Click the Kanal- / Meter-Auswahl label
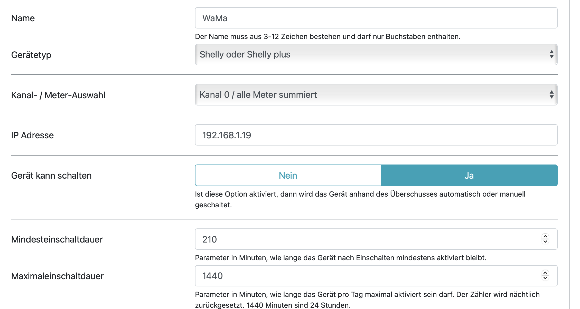The width and height of the screenshot is (580, 309). point(58,95)
